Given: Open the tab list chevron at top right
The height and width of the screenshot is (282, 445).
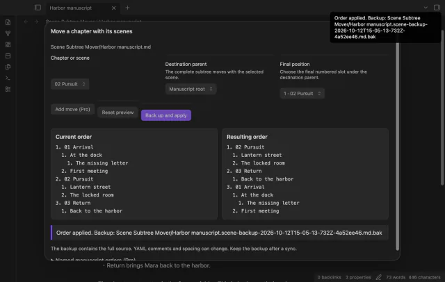Looking at the screenshot, I should pos(426,8).
